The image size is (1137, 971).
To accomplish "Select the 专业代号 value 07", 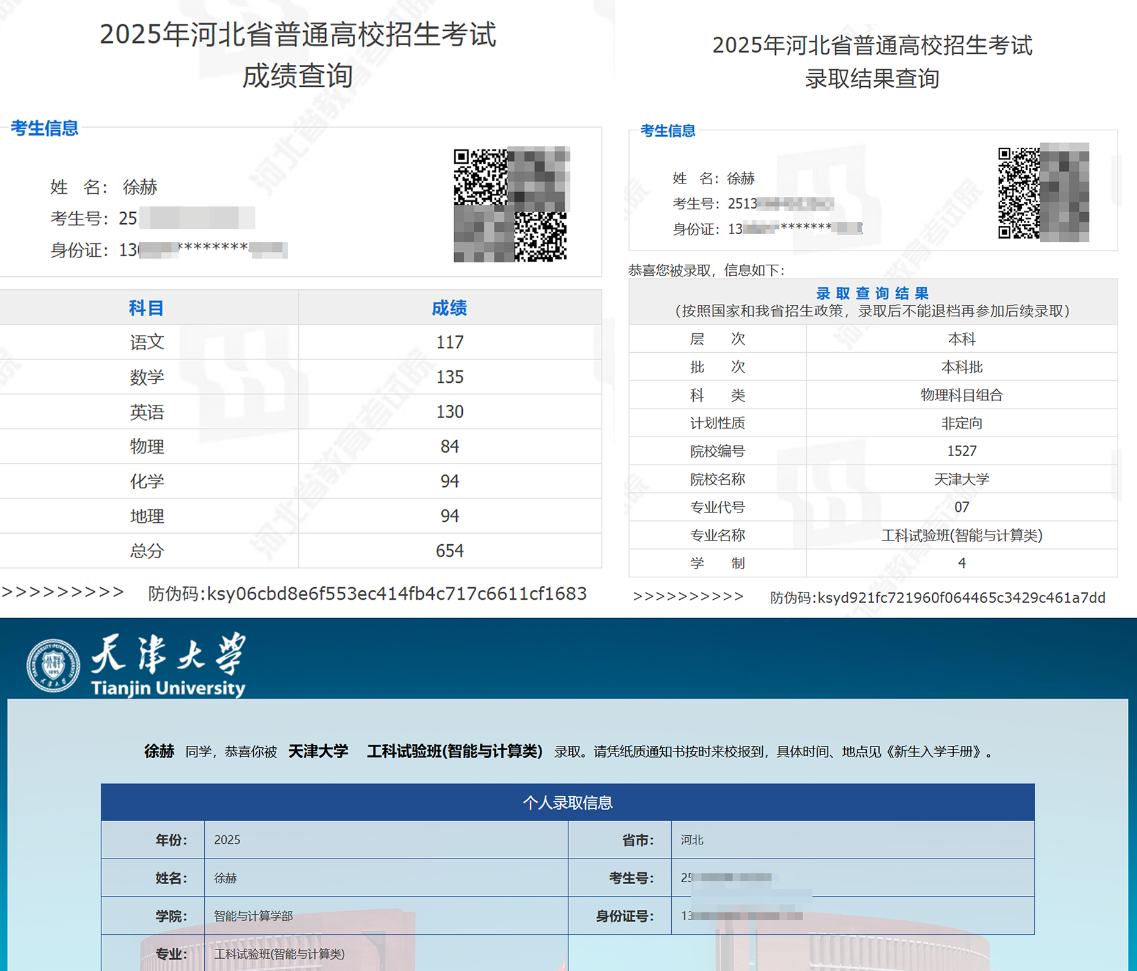I will [962, 507].
